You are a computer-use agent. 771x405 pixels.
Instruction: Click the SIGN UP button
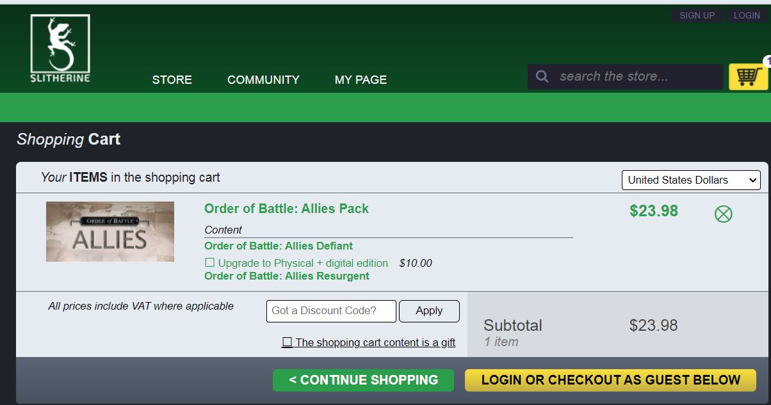coord(697,15)
